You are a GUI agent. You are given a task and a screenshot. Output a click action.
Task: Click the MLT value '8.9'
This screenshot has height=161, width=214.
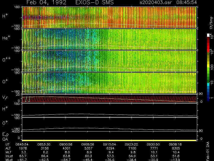pos(89,152)
